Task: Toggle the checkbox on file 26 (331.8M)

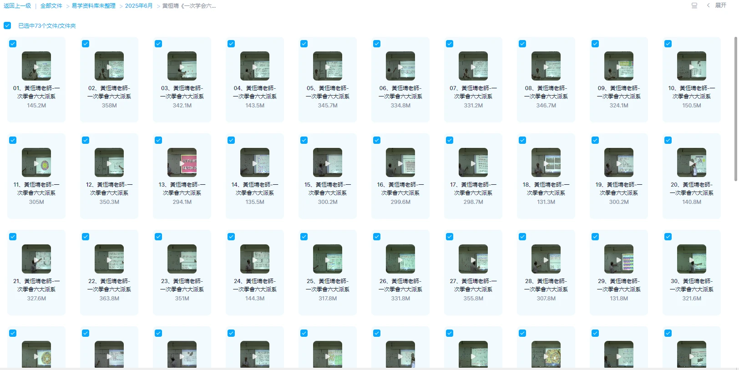Action: coord(377,237)
